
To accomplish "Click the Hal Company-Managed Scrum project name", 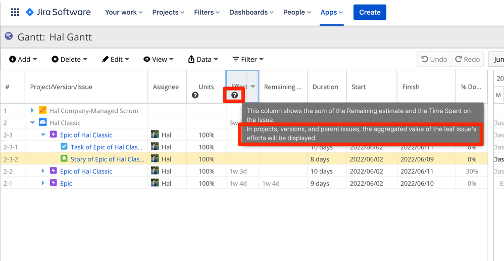I will pos(94,111).
